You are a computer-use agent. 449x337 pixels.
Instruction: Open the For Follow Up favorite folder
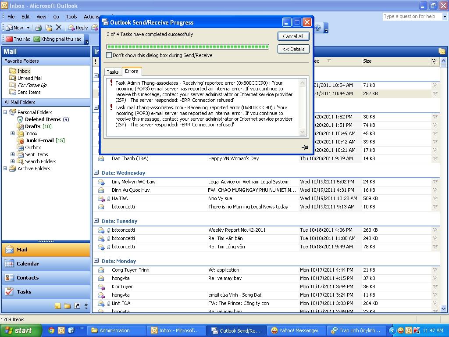click(x=32, y=85)
